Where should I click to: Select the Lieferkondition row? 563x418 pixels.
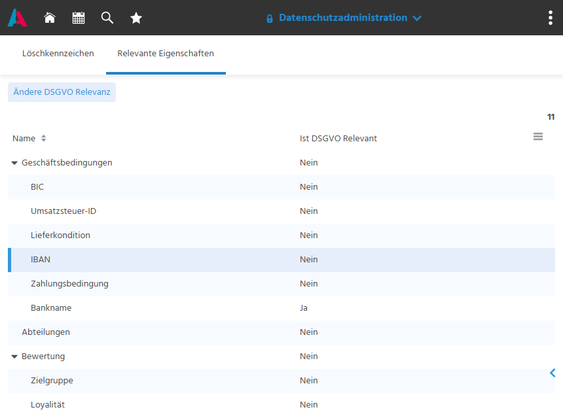tap(281, 235)
